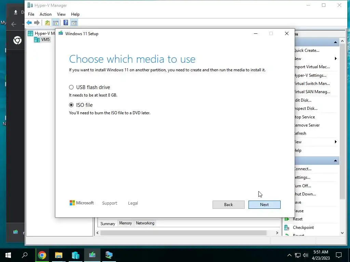Open the Legal link

point(133,203)
